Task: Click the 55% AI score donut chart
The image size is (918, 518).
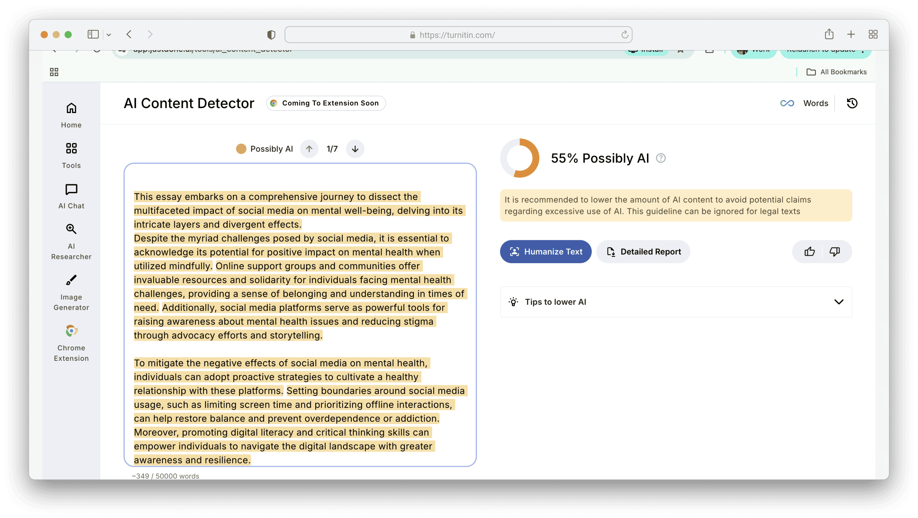Action: [x=520, y=158]
